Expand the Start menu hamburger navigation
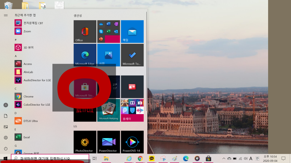 6,15
